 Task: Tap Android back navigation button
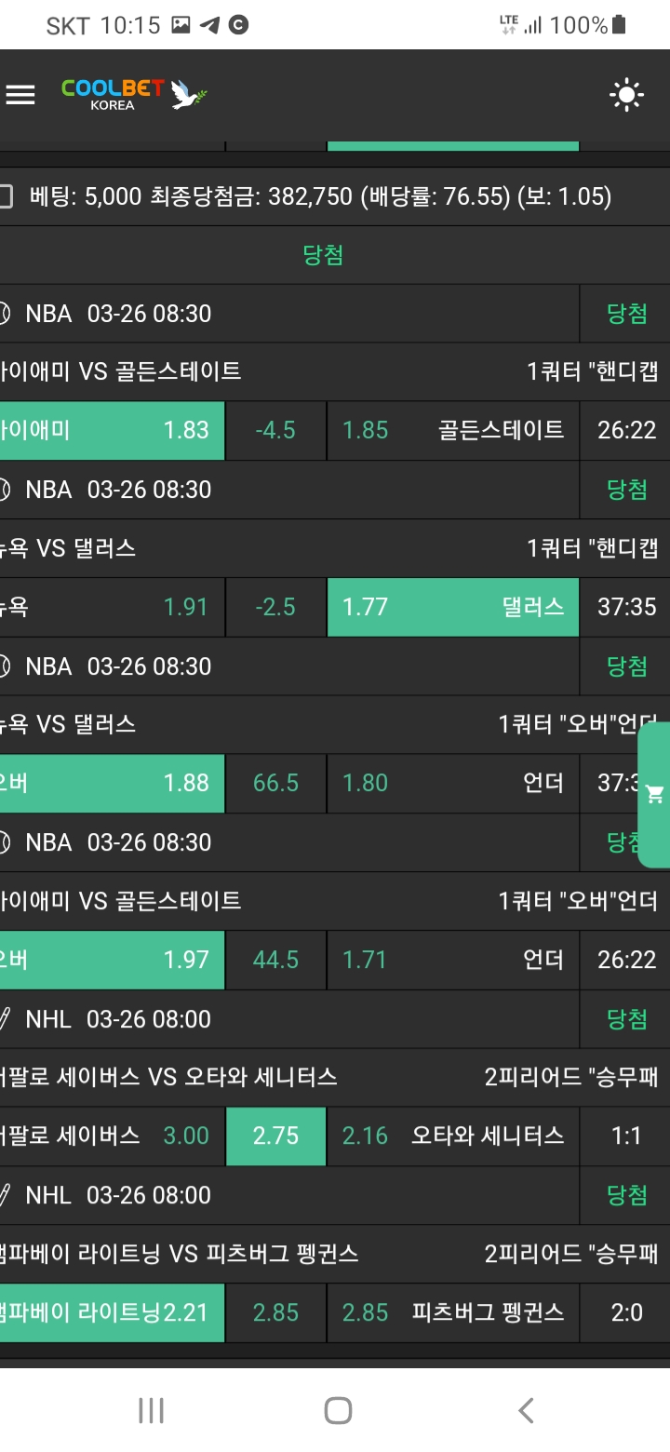pos(526,1410)
